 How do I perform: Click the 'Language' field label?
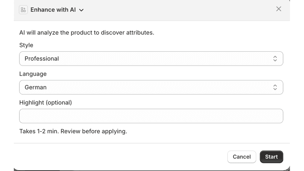[33, 74]
